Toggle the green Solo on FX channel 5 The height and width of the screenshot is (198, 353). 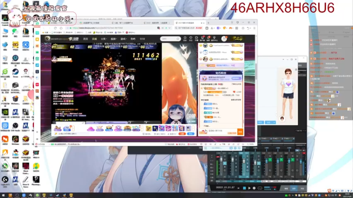click(270, 160)
